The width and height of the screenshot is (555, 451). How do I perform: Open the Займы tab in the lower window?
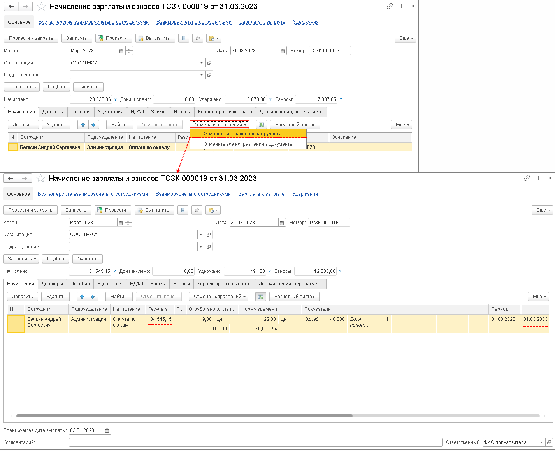click(158, 284)
